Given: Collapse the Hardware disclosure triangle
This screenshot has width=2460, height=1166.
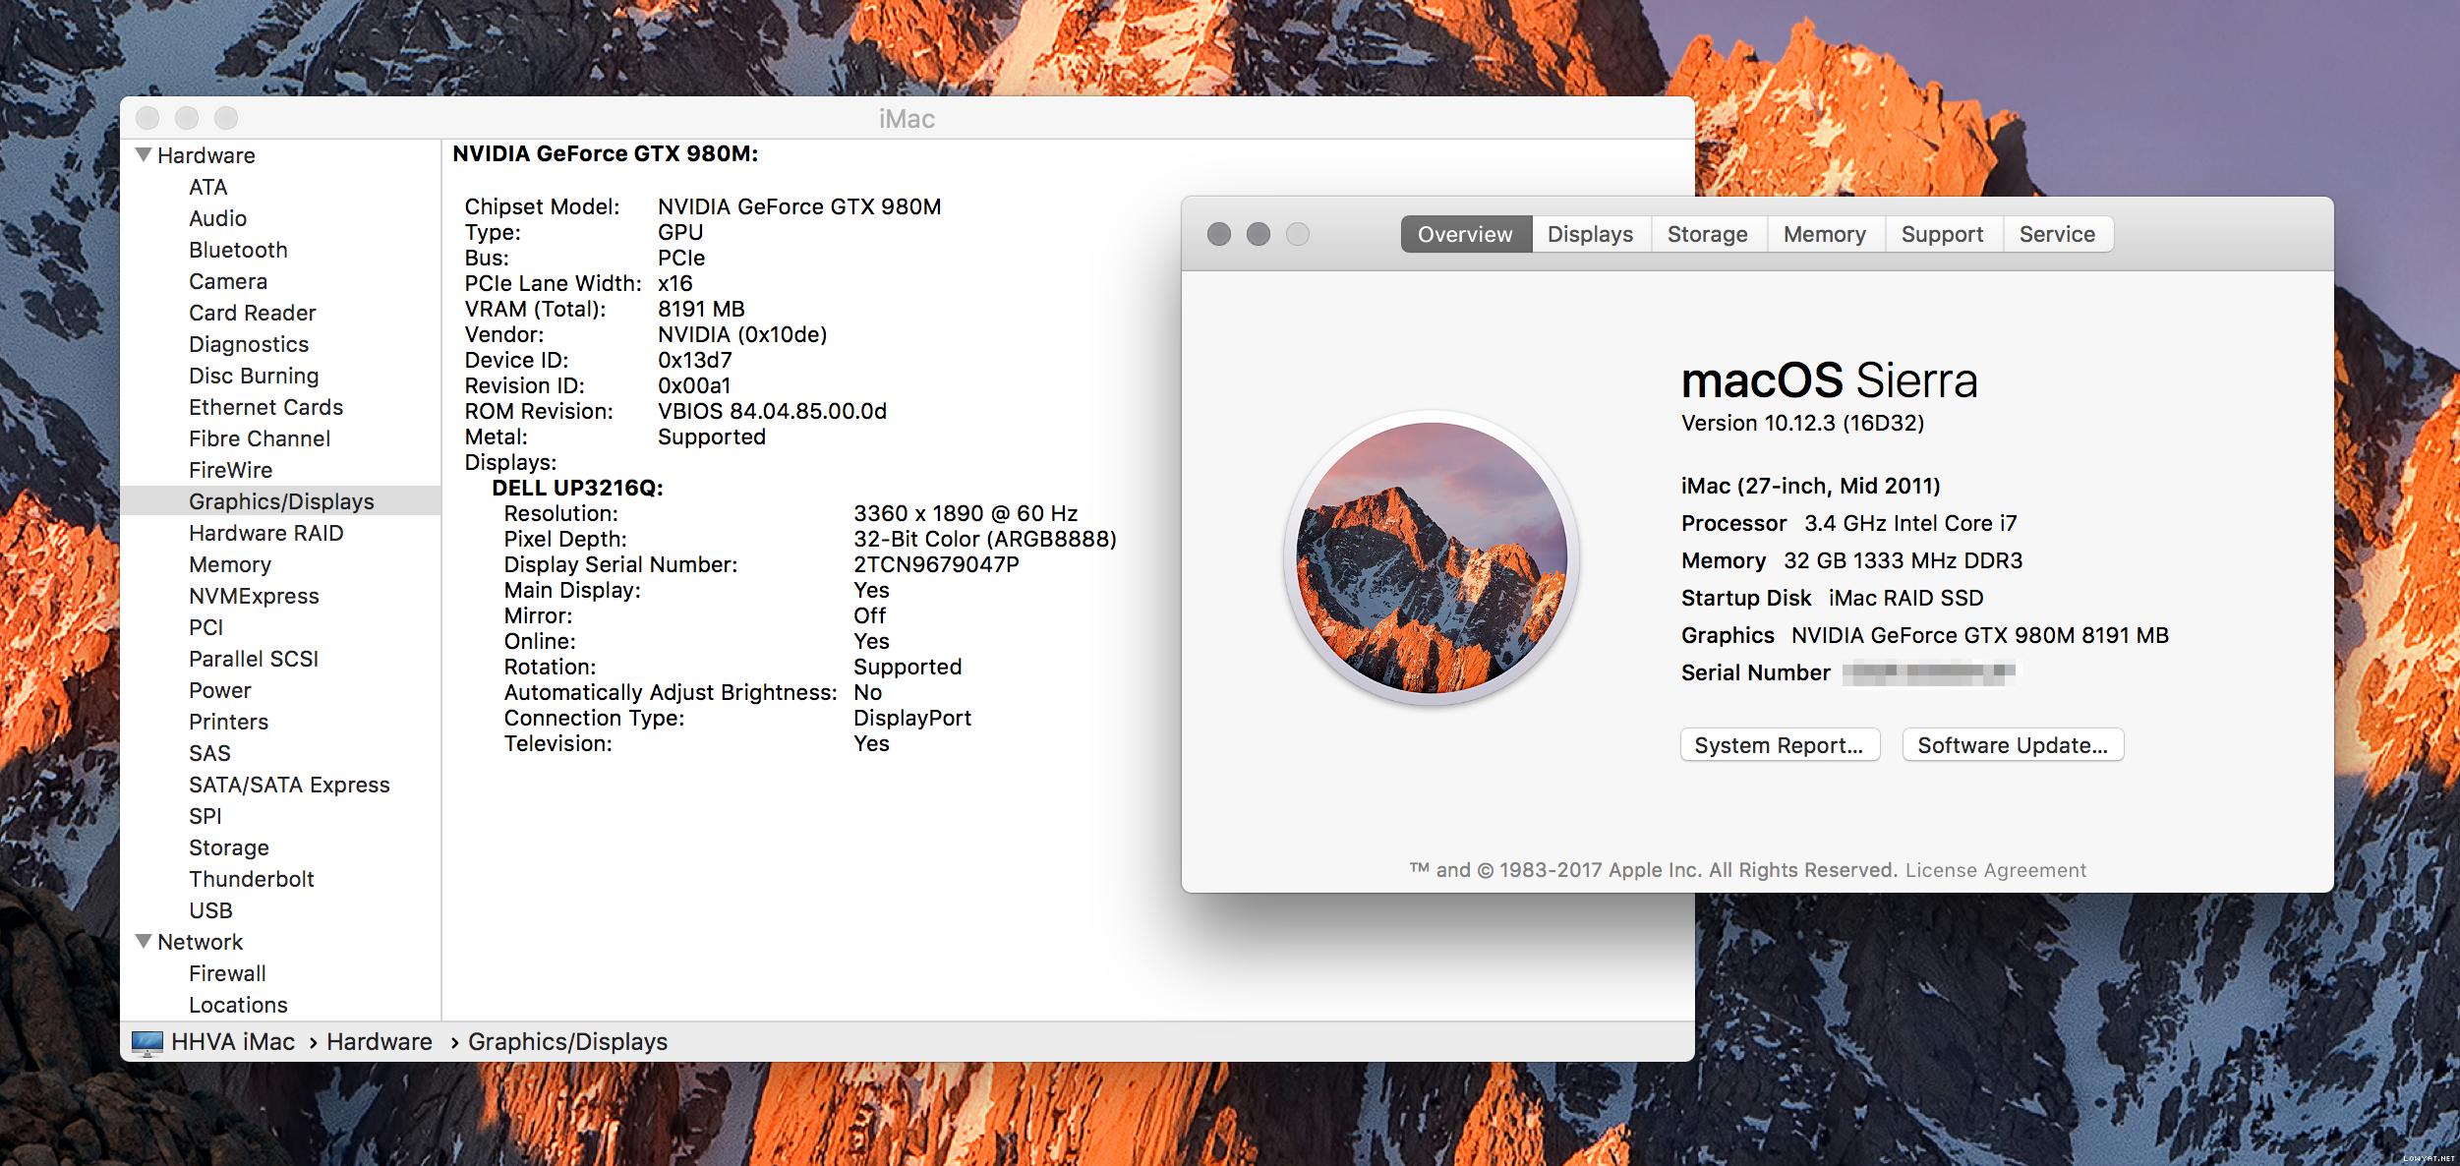Looking at the screenshot, I should 144,155.
